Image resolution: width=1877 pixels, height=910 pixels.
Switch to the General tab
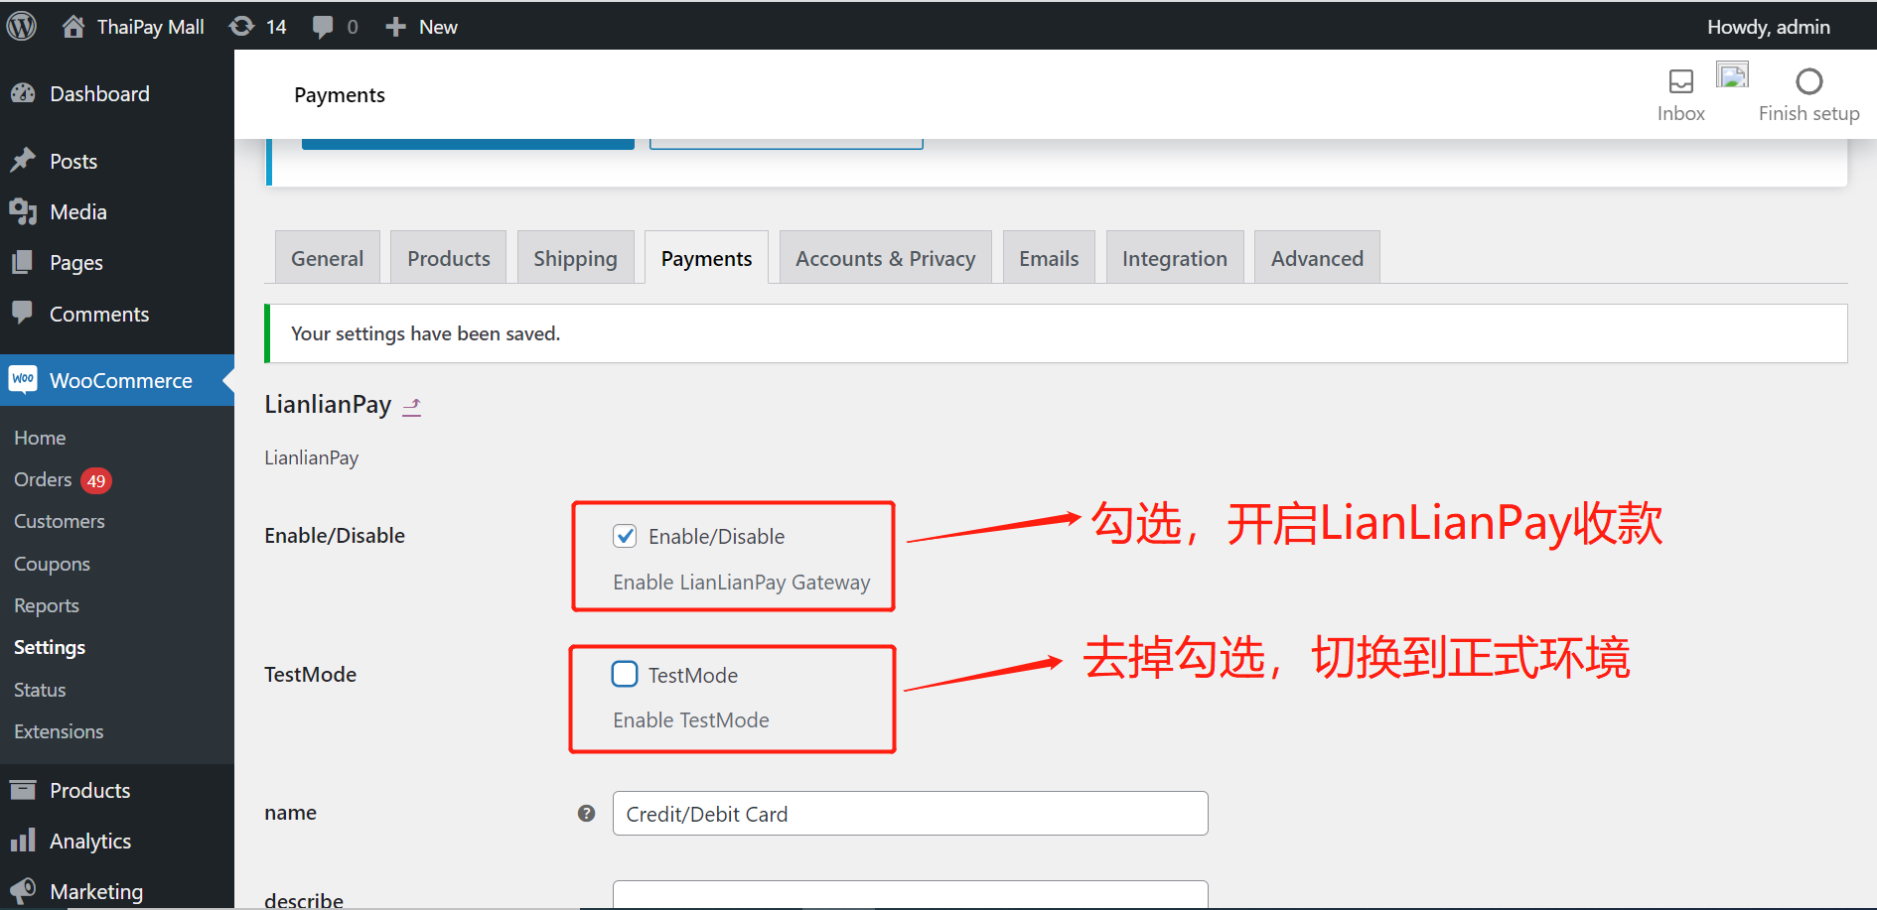point(327,258)
